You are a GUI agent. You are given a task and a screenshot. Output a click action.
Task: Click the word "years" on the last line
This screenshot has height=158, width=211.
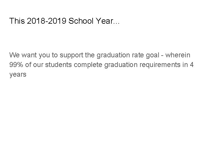18,75
